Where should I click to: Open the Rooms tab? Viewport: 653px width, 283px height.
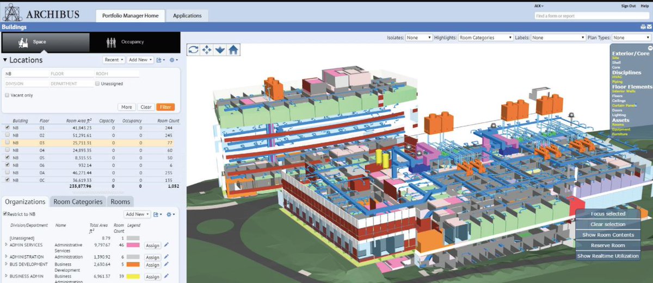pyautogui.click(x=120, y=202)
